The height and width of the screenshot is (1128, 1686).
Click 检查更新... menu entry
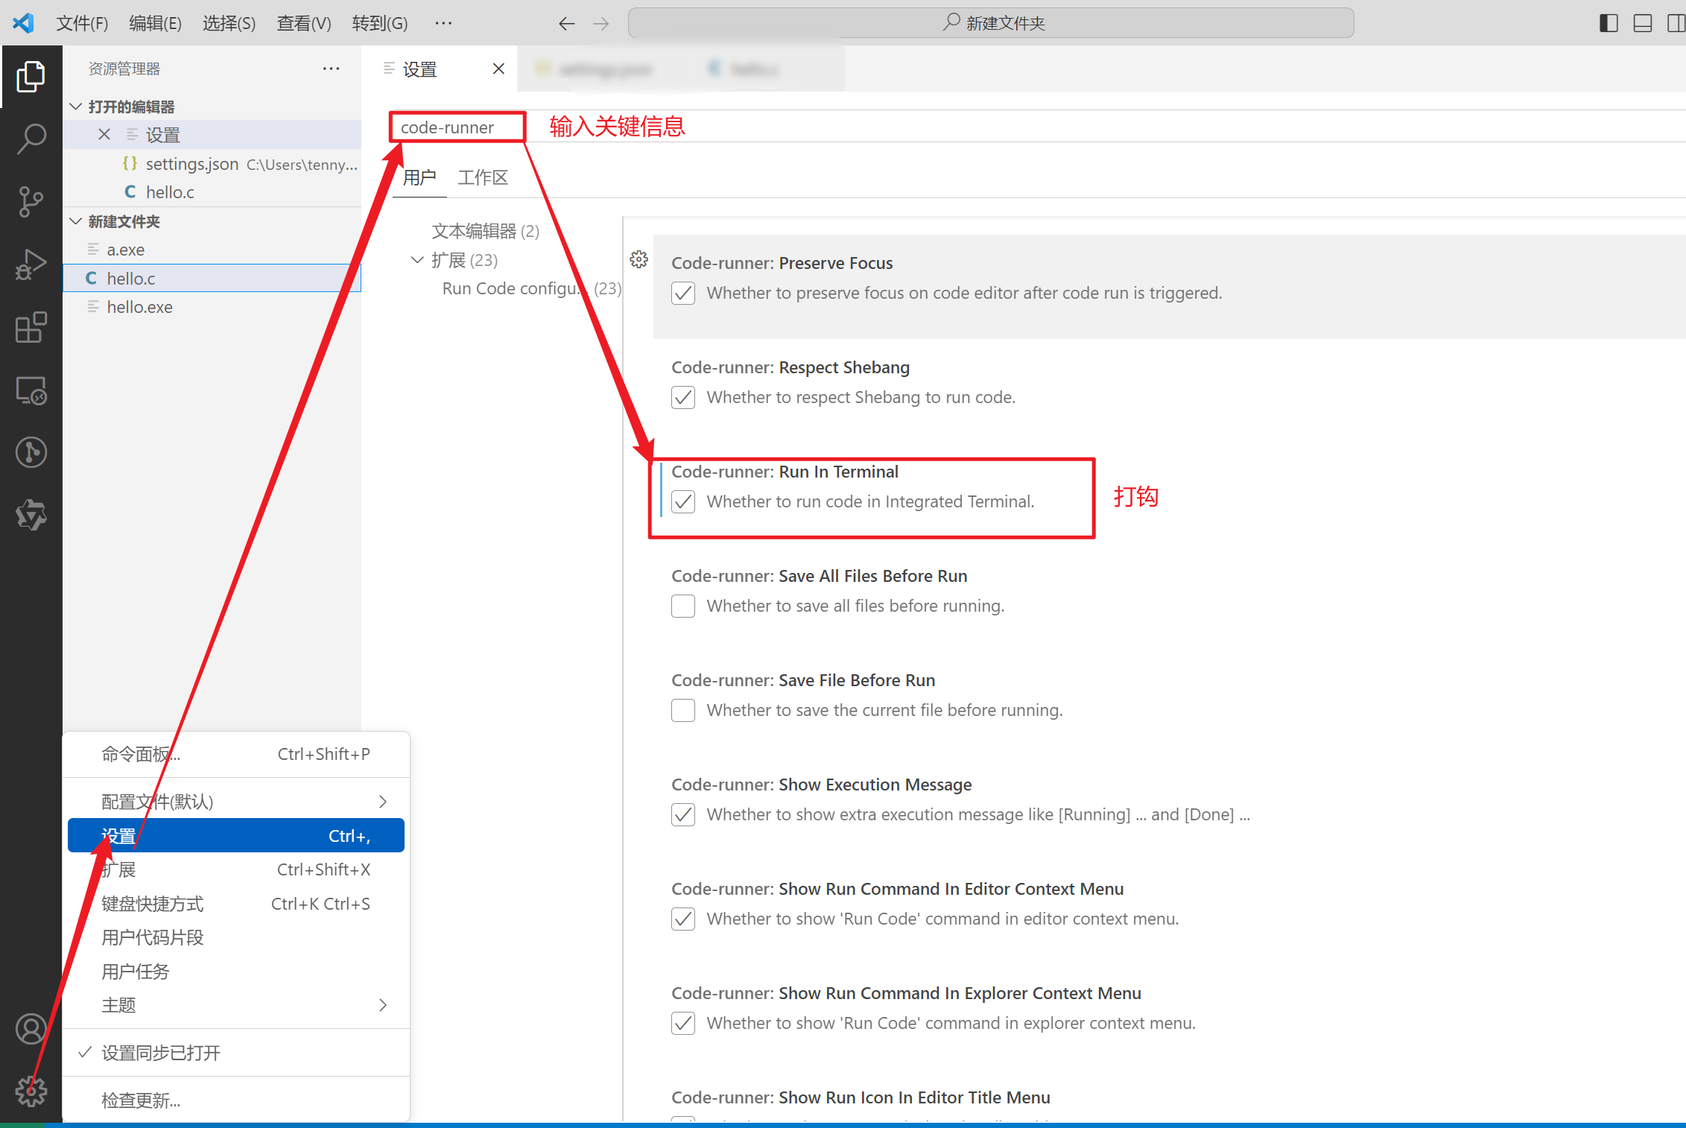(x=141, y=1100)
